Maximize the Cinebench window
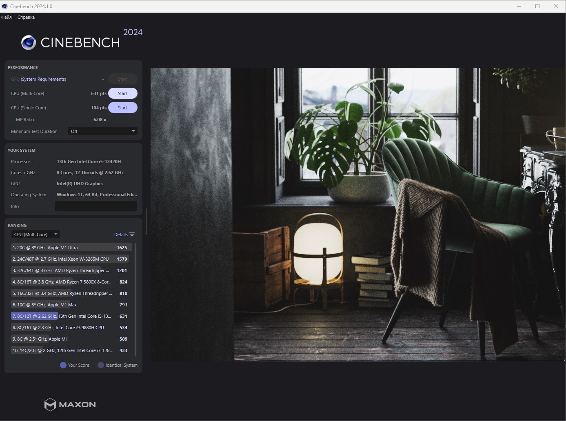 [x=537, y=6]
